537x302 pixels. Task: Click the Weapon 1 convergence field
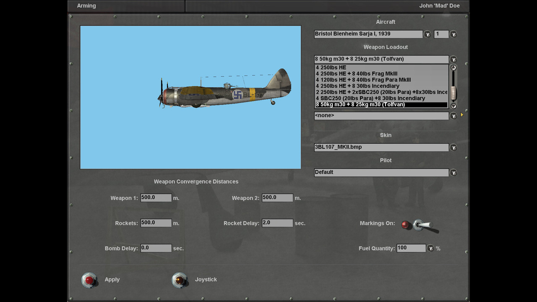(x=156, y=198)
